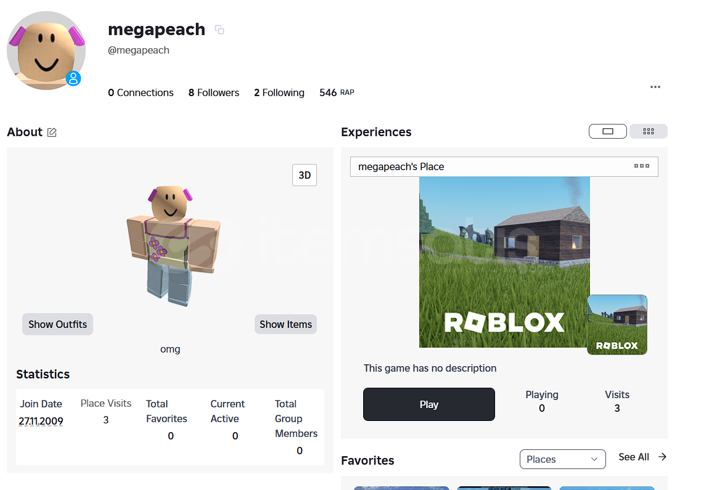Switch Experiences to slideshow single view
The width and height of the screenshot is (701, 490).
(x=607, y=131)
